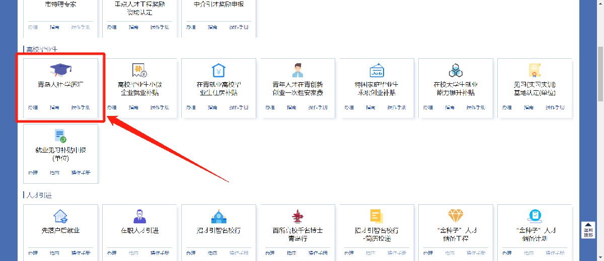Click the 补 subsidy icon for 高校毕业生小微企业就业补贴
The width and height of the screenshot is (604, 261).
(139, 70)
